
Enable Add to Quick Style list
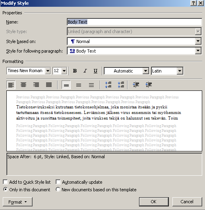tap(5, 182)
